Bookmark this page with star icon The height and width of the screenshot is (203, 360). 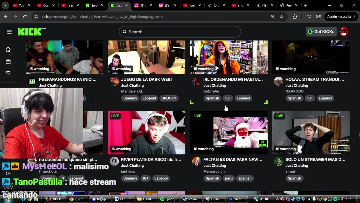pos(282,17)
